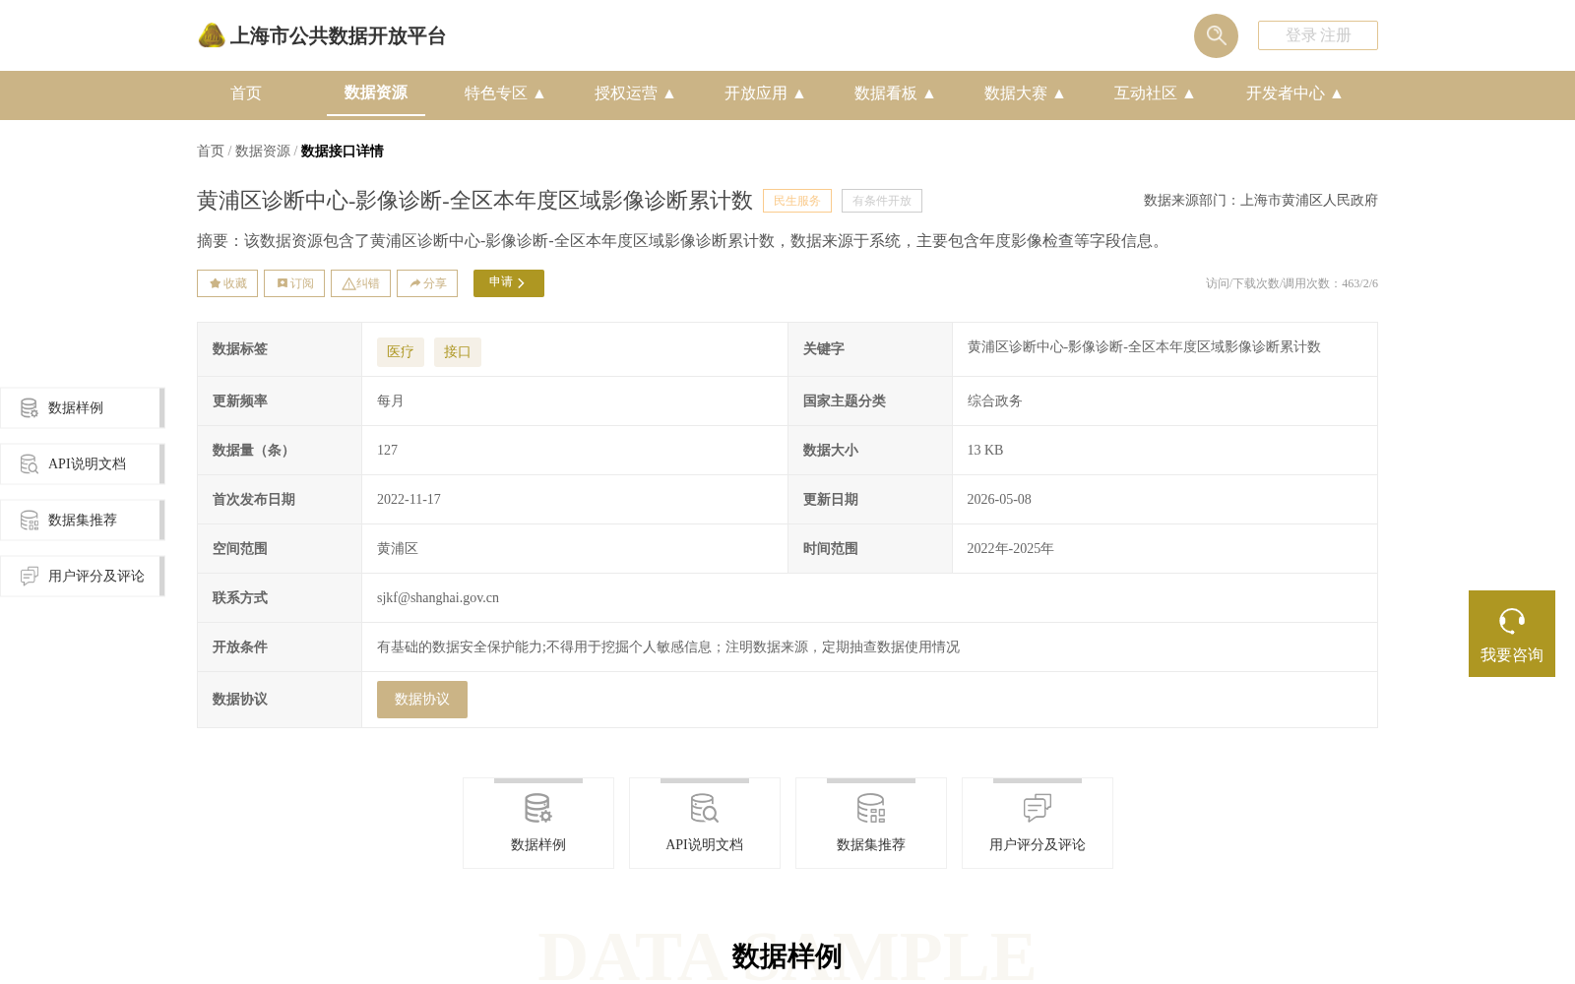Click the 数据集推荐 card icon
The image size is (1575, 984).
point(871,809)
